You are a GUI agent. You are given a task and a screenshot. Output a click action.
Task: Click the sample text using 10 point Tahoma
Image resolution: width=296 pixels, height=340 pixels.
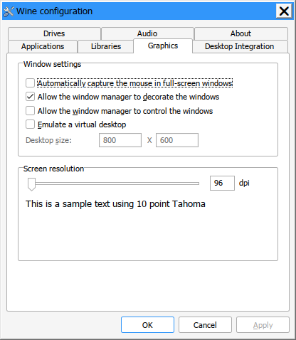(x=115, y=204)
